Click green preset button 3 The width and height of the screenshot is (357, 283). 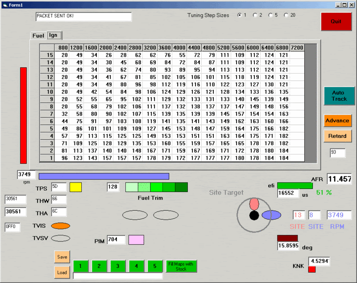(118, 266)
